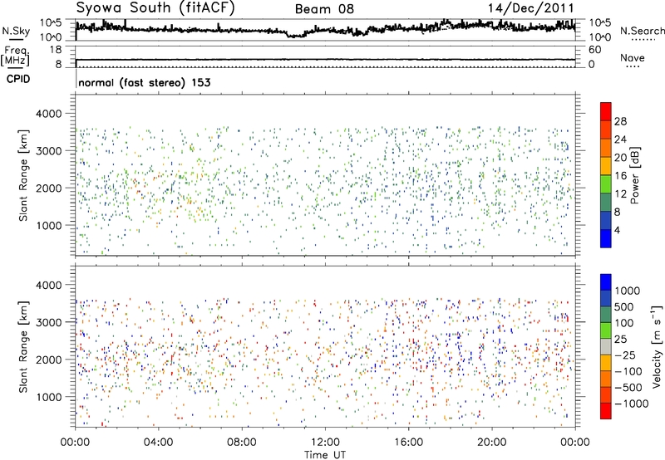Click the 'Slant Range [km]' label of the velocity panel
Image resolution: width=665 pixels, height=460 pixels.
(23, 346)
